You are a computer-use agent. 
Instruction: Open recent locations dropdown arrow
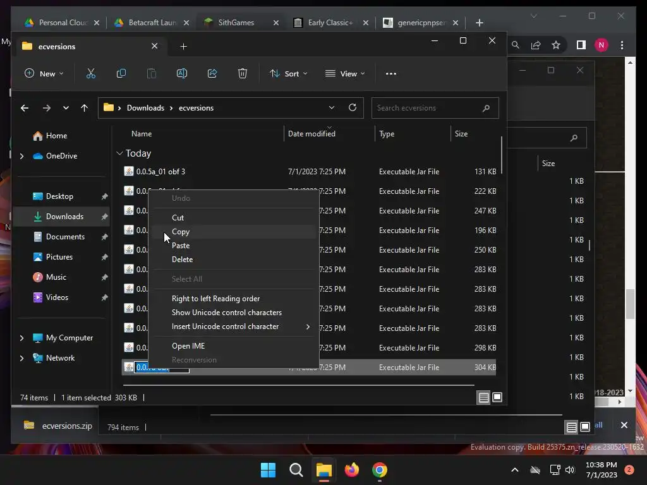[66, 108]
